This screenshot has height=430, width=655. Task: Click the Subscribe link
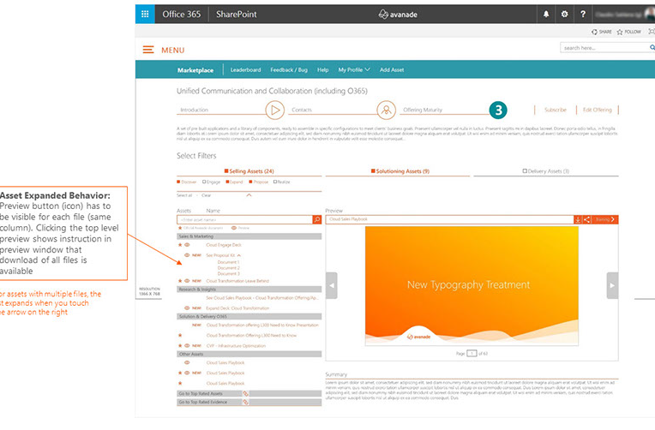(556, 110)
